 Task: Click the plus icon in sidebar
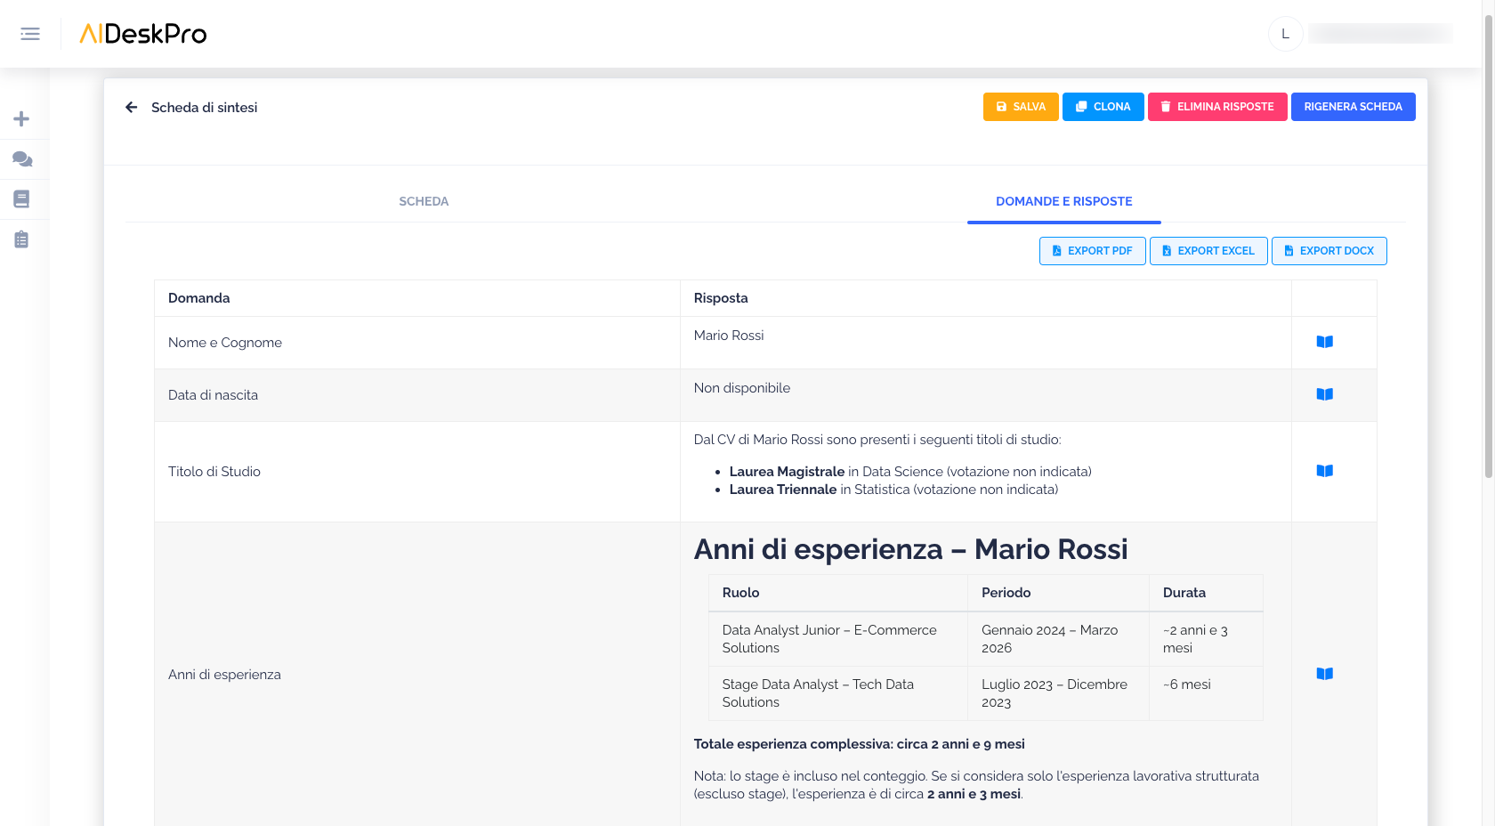(x=21, y=119)
